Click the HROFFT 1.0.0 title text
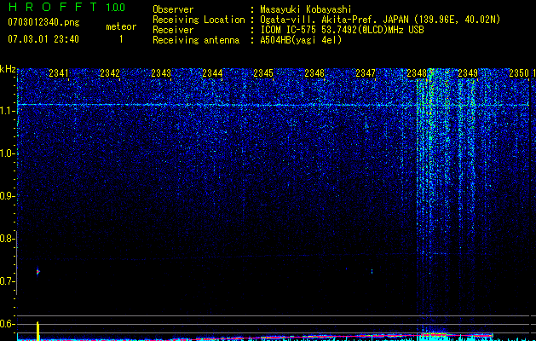Viewport: 536px width, 341px height. click(x=67, y=7)
